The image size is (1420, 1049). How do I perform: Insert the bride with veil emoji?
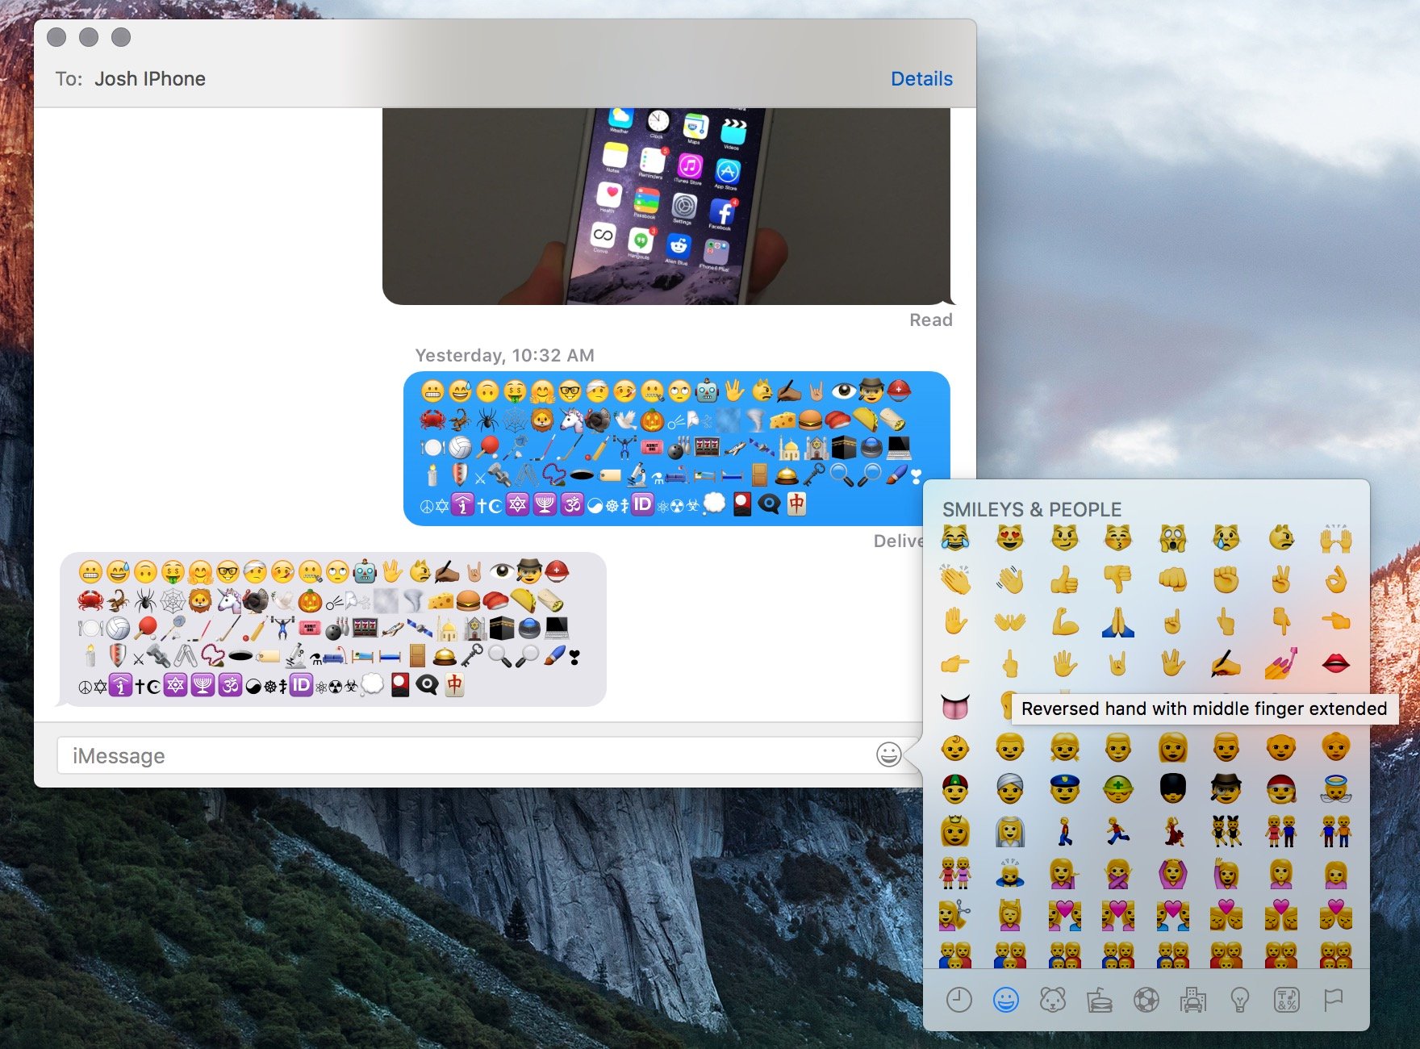tap(1009, 831)
